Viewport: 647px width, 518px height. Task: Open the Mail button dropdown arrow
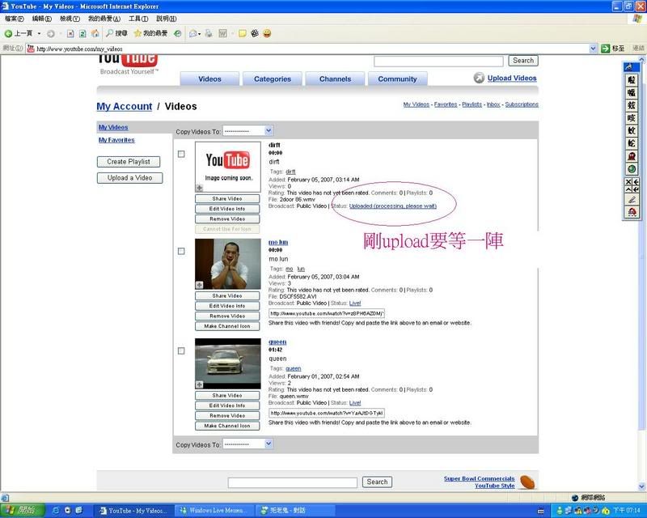point(200,33)
